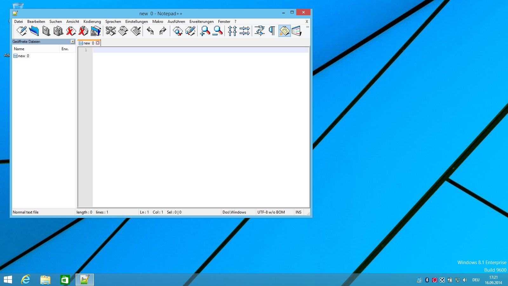The height and width of the screenshot is (286, 508).
Task: Click line number 1 in the margin
Action: (x=86, y=50)
